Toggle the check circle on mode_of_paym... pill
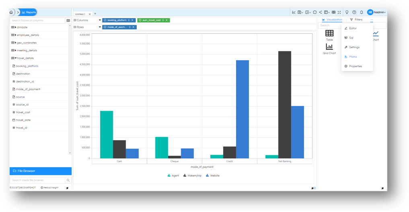Screen dimensions: 409x212 (105, 27)
